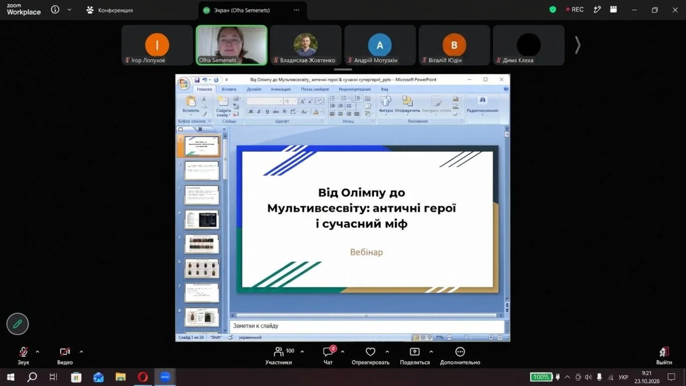Click the font color swatch in the ribbon
686x386 pixels.
pos(317,112)
